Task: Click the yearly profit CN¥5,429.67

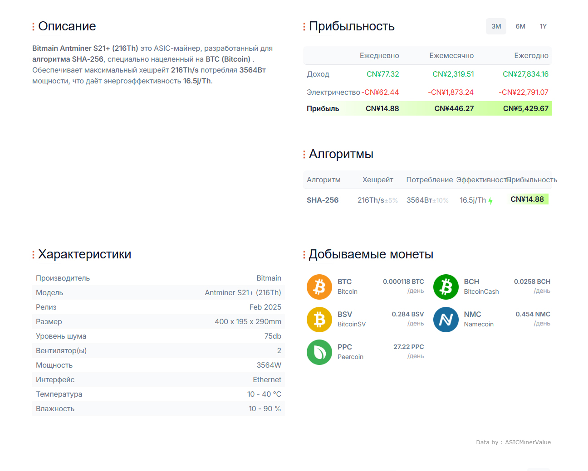Action: click(x=526, y=108)
